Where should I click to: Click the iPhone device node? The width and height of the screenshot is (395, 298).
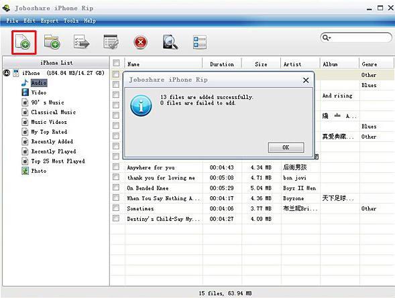[x=63, y=73]
